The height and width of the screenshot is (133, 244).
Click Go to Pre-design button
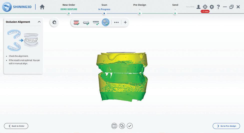pos(226,126)
